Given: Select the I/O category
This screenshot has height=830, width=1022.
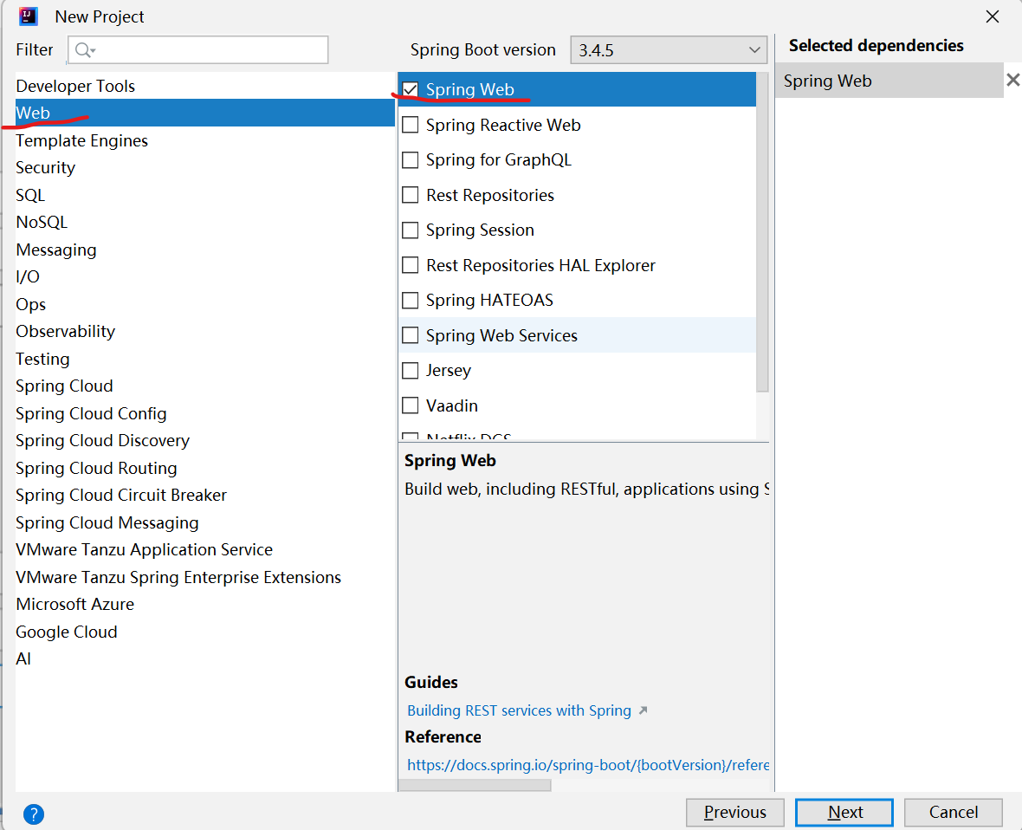Looking at the screenshot, I should [x=204, y=276].
